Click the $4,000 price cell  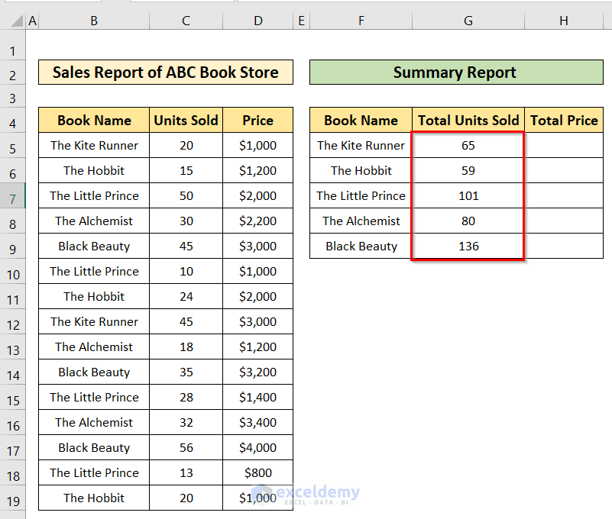(257, 447)
